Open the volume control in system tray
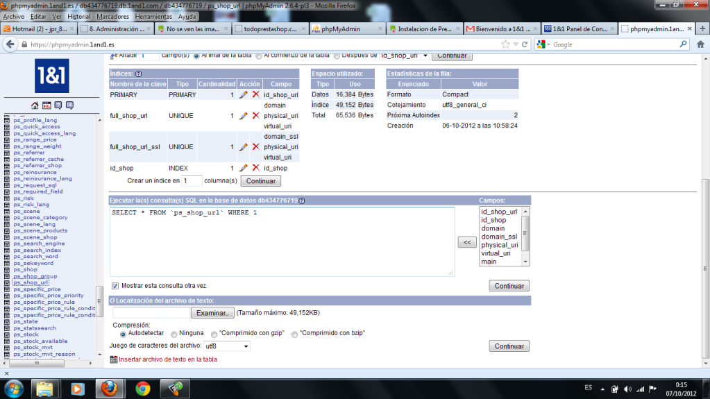710x399 pixels. click(x=627, y=389)
